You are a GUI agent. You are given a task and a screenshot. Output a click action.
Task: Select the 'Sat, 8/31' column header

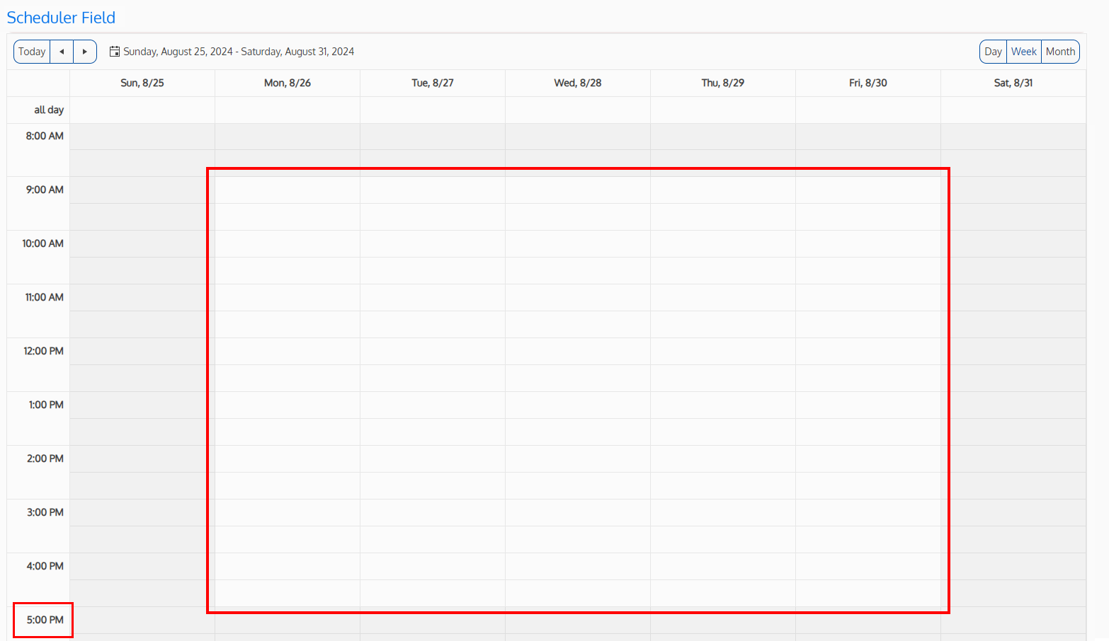[1013, 83]
